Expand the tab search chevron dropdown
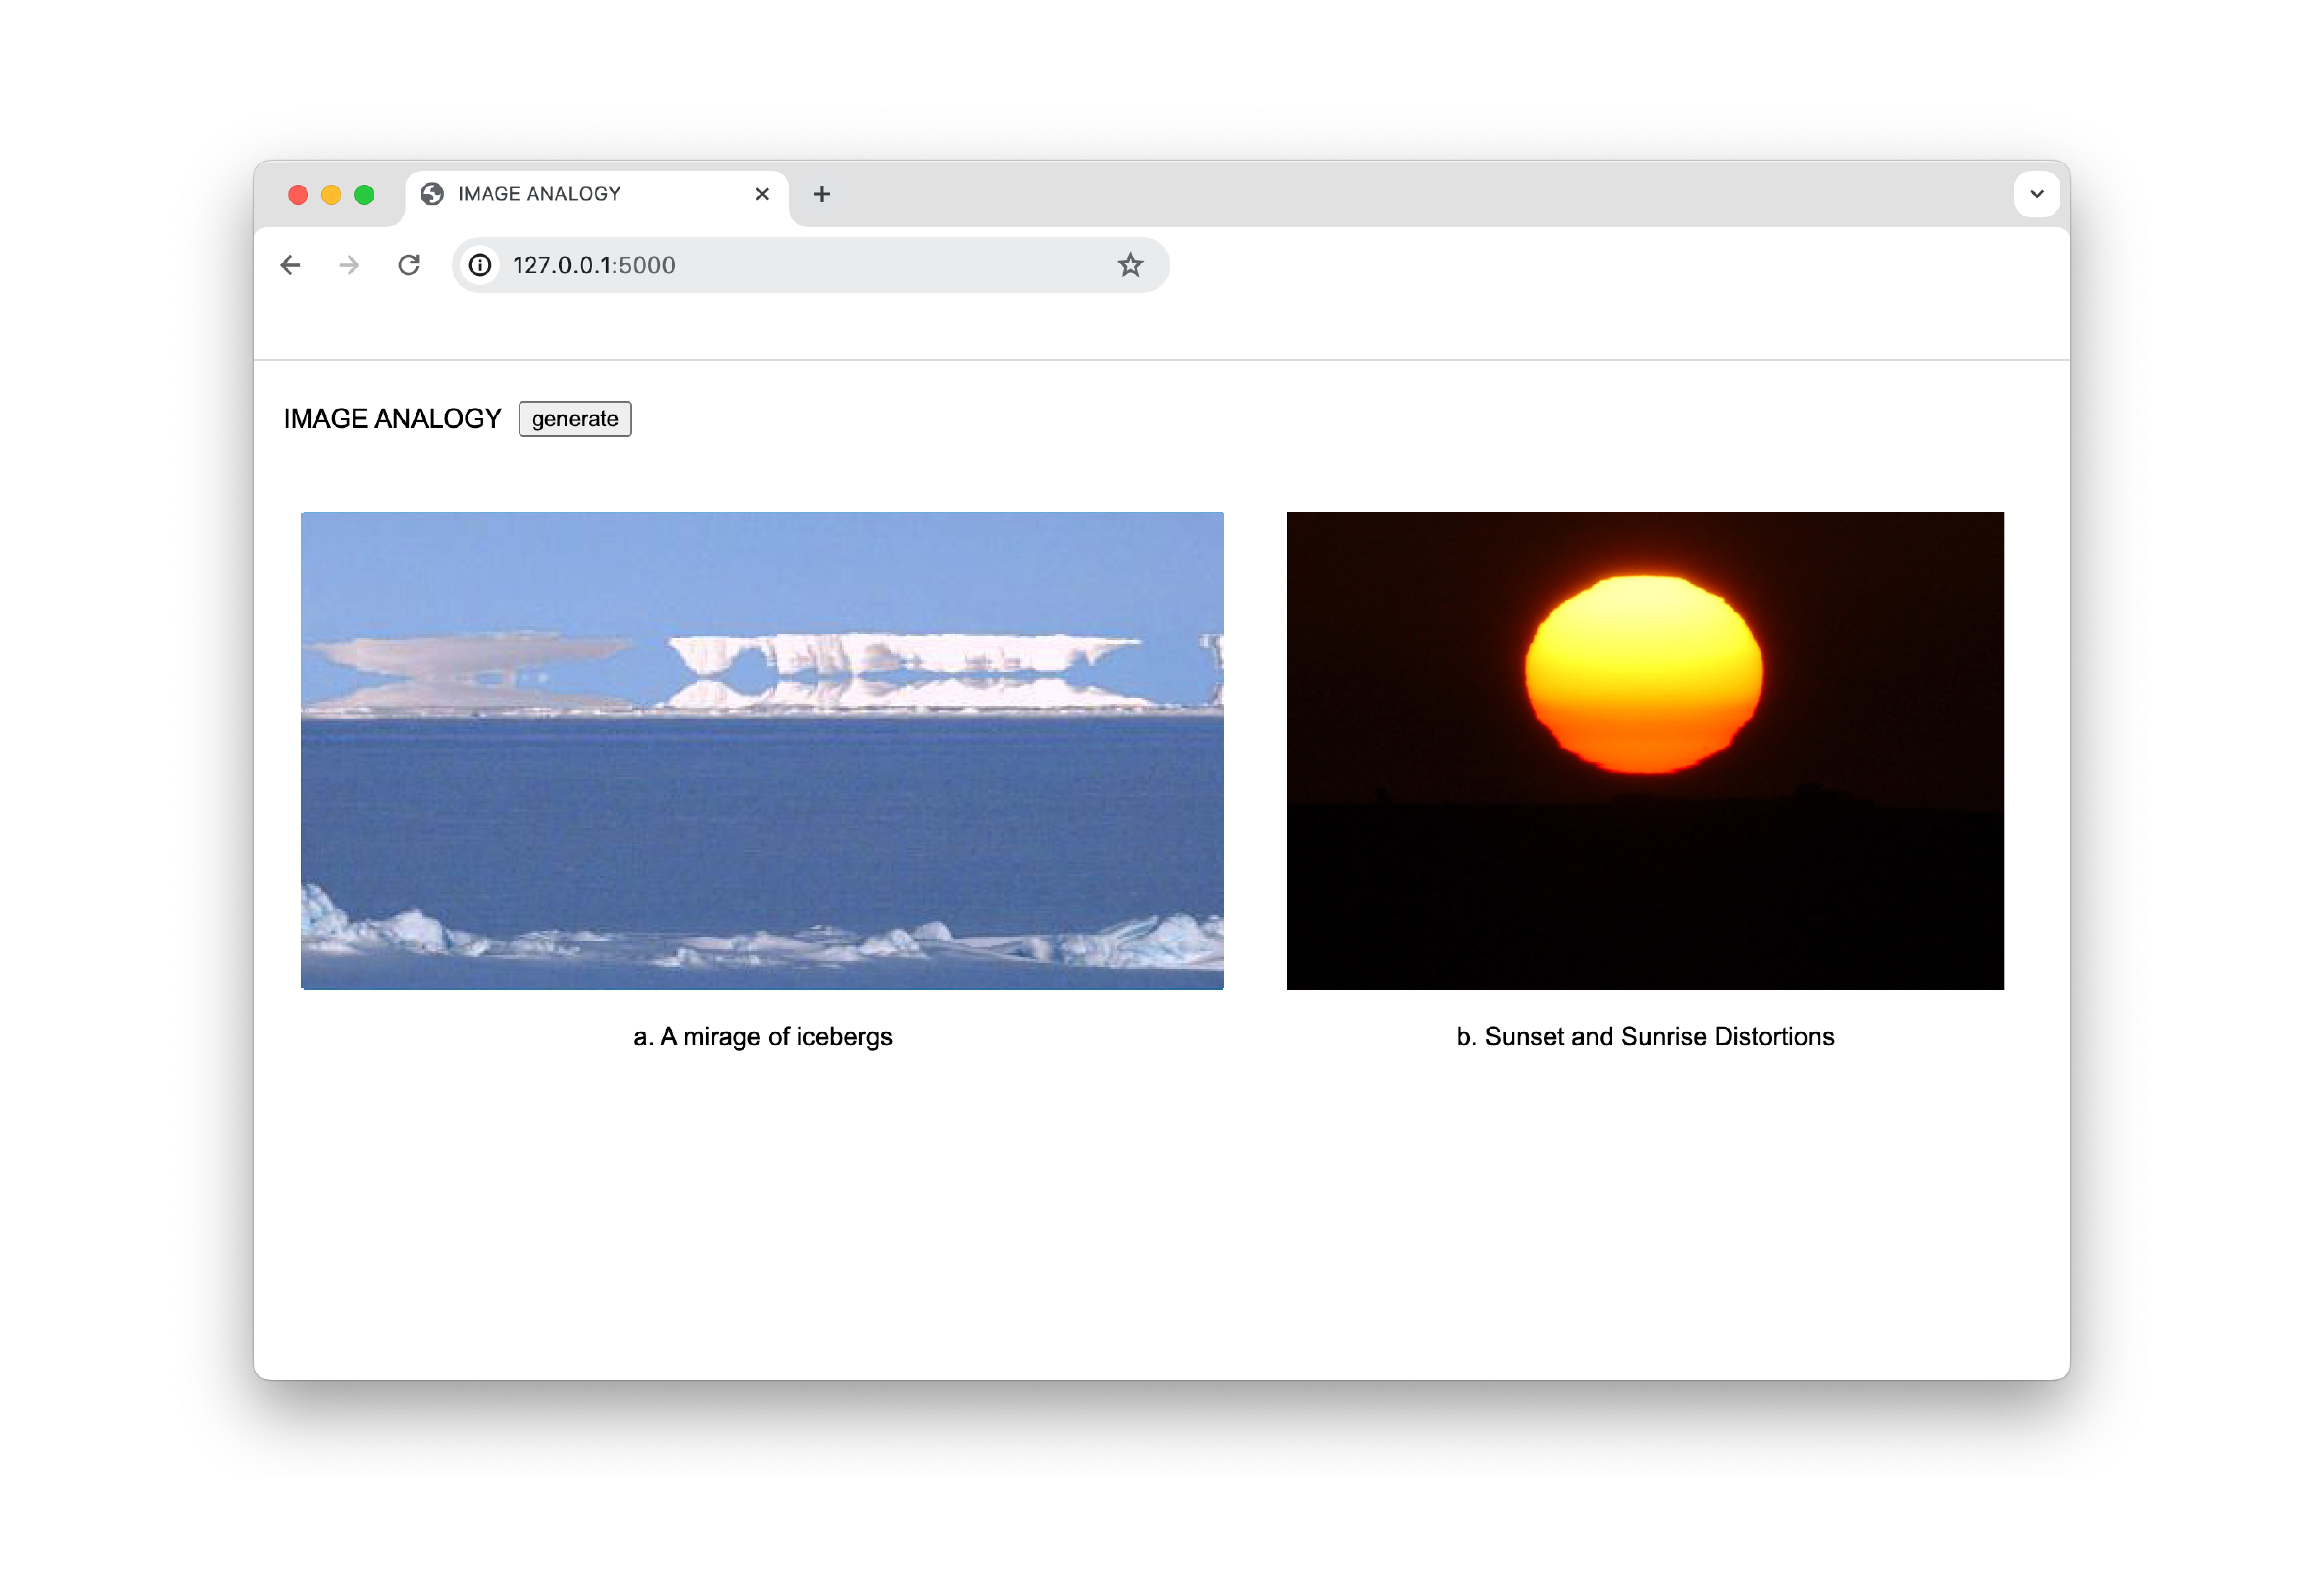This screenshot has width=2324, height=1574. point(2036,194)
